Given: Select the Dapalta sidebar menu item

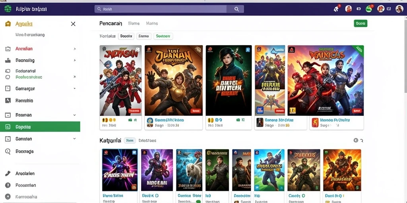Looking at the screenshot, I should coord(40,127).
